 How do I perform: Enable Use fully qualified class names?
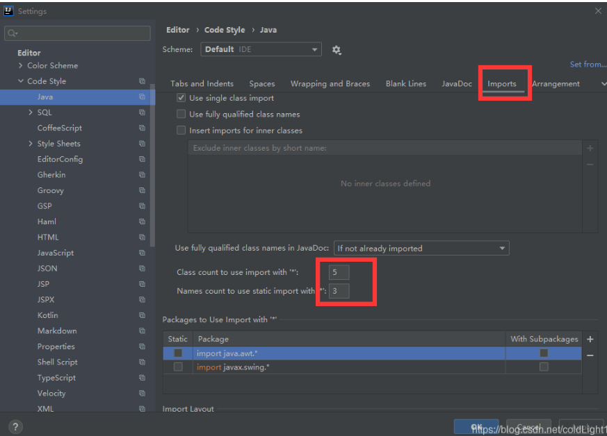pyautogui.click(x=181, y=114)
